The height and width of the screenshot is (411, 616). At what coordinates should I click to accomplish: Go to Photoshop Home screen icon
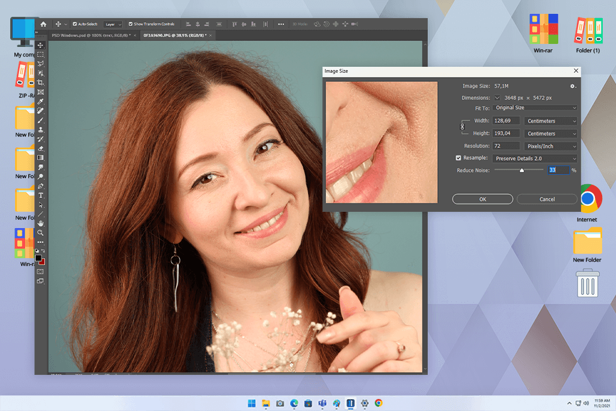tap(43, 24)
